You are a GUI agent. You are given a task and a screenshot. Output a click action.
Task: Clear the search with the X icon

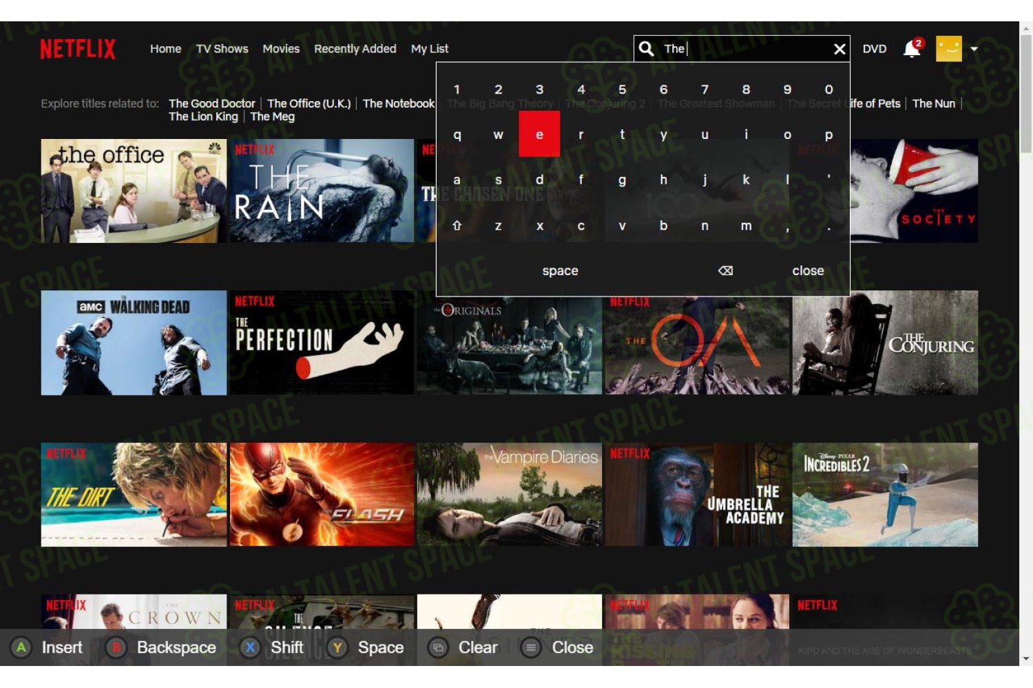[x=839, y=49]
